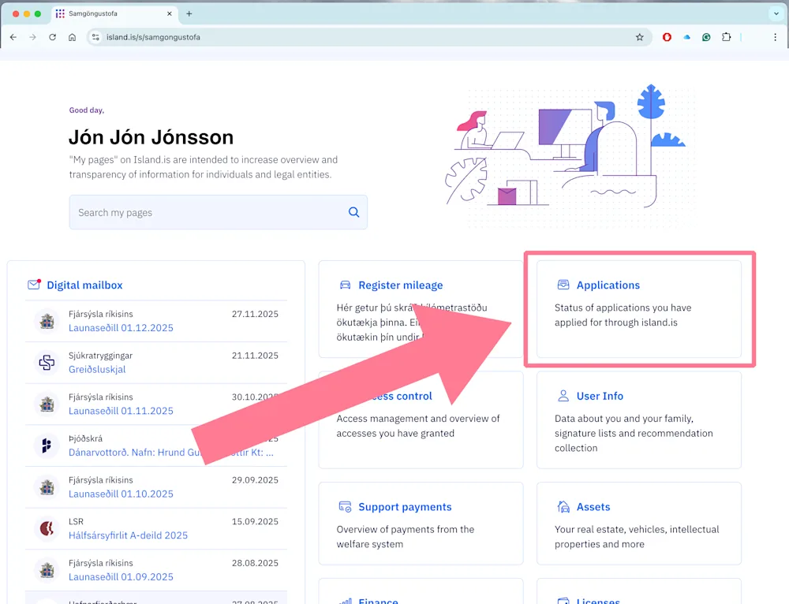Open Launaseðill 01.10.2025 document
Viewport: 789px width, 604px height.
pos(121,494)
